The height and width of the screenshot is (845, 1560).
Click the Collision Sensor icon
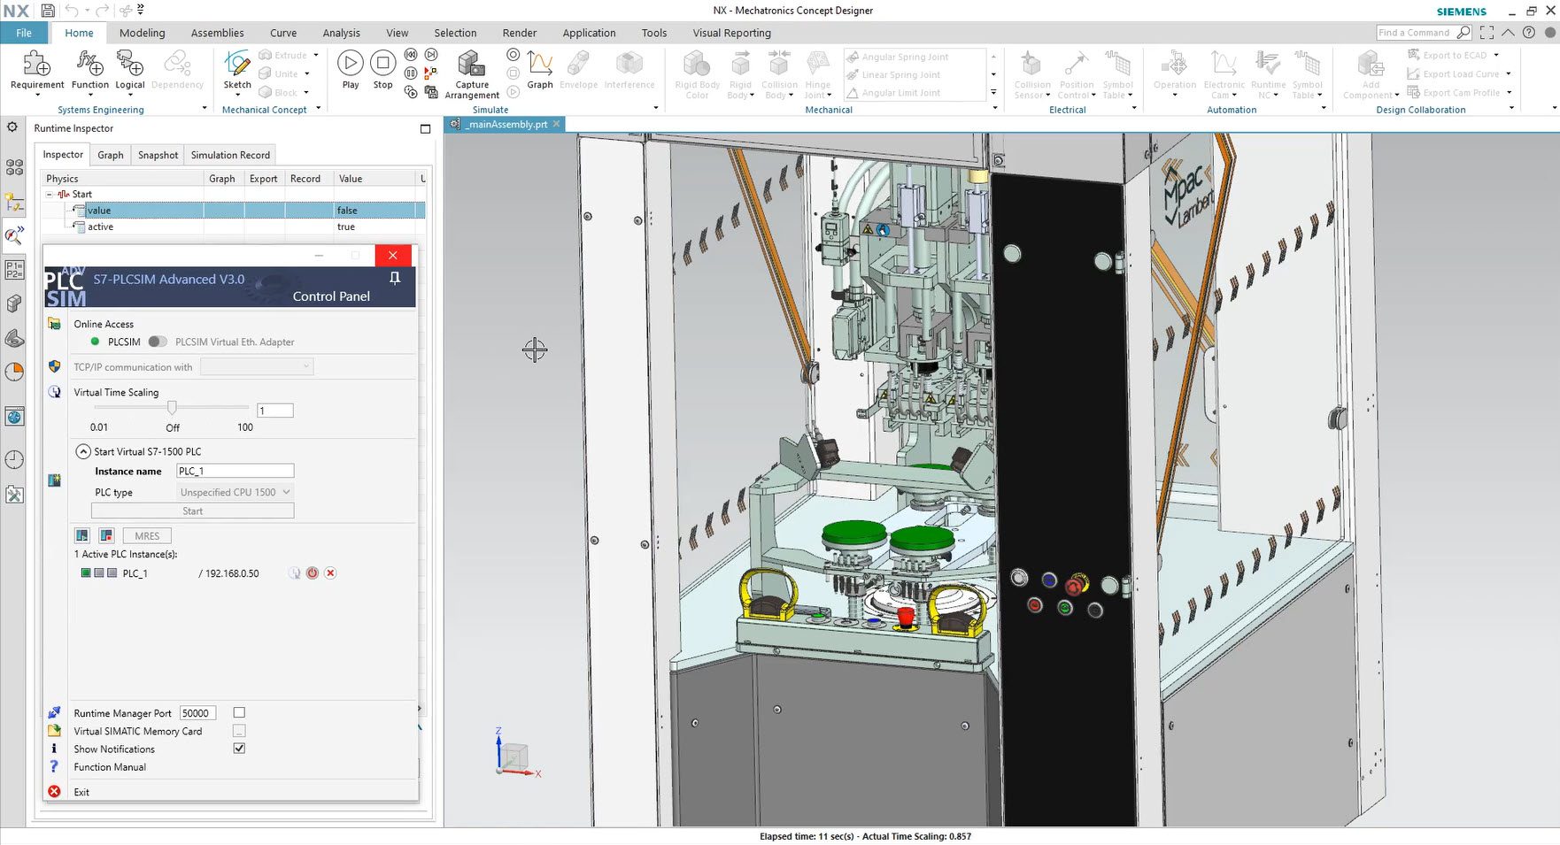[1031, 64]
